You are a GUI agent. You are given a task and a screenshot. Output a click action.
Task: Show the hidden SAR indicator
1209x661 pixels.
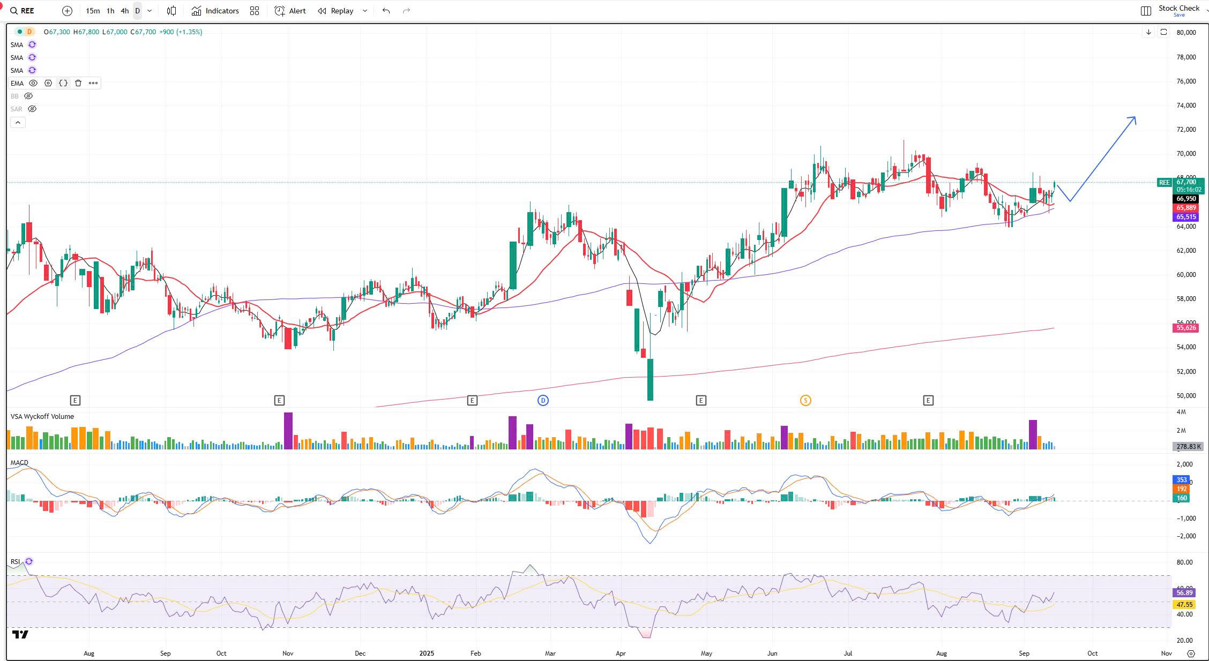(x=32, y=109)
